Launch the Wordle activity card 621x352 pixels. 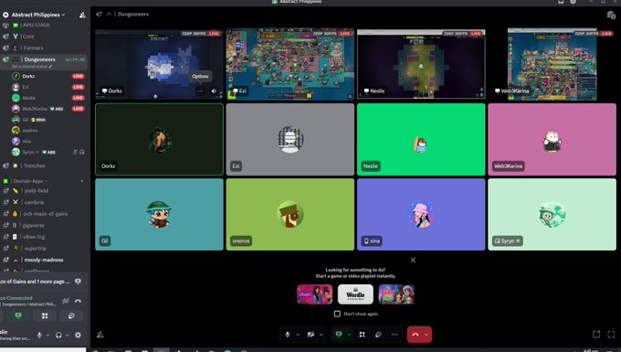[x=355, y=294]
